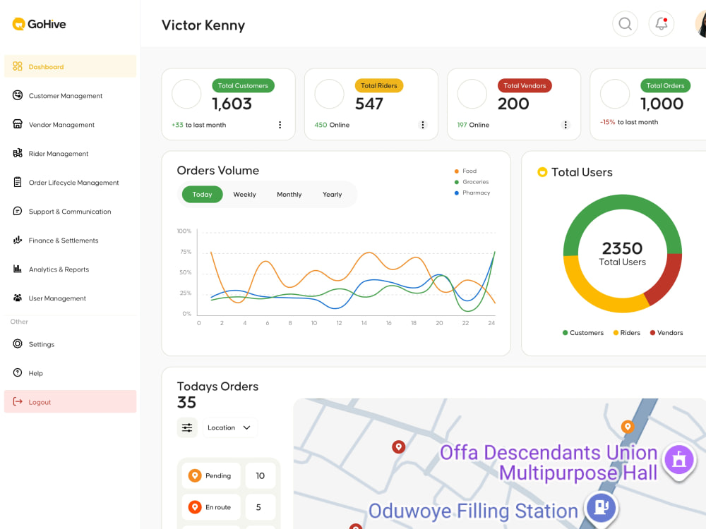Screen dimensions: 706x529
Task: Click the Customer Management face icon
Action: click(18, 95)
